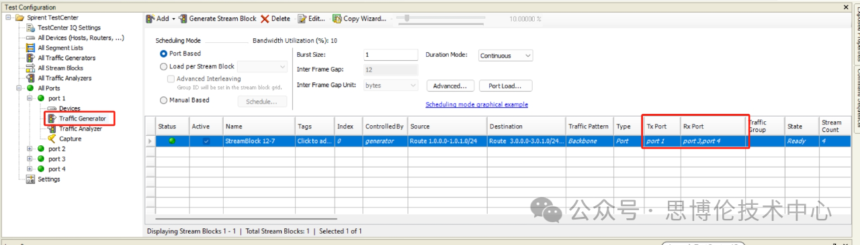The height and width of the screenshot is (245, 860).
Task: Open All Traffic Generators in the tree
Action: click(67, 58)
